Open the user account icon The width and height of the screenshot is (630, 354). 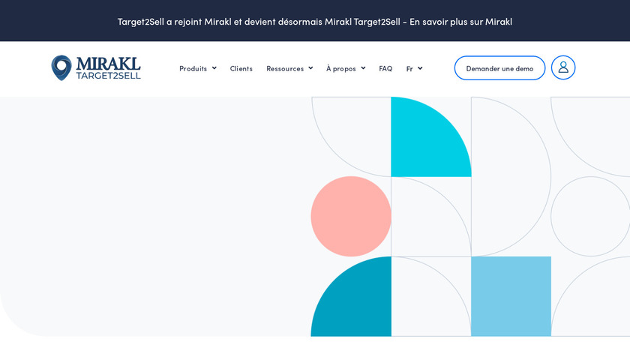pyautogui.click(x=563, y=67)
